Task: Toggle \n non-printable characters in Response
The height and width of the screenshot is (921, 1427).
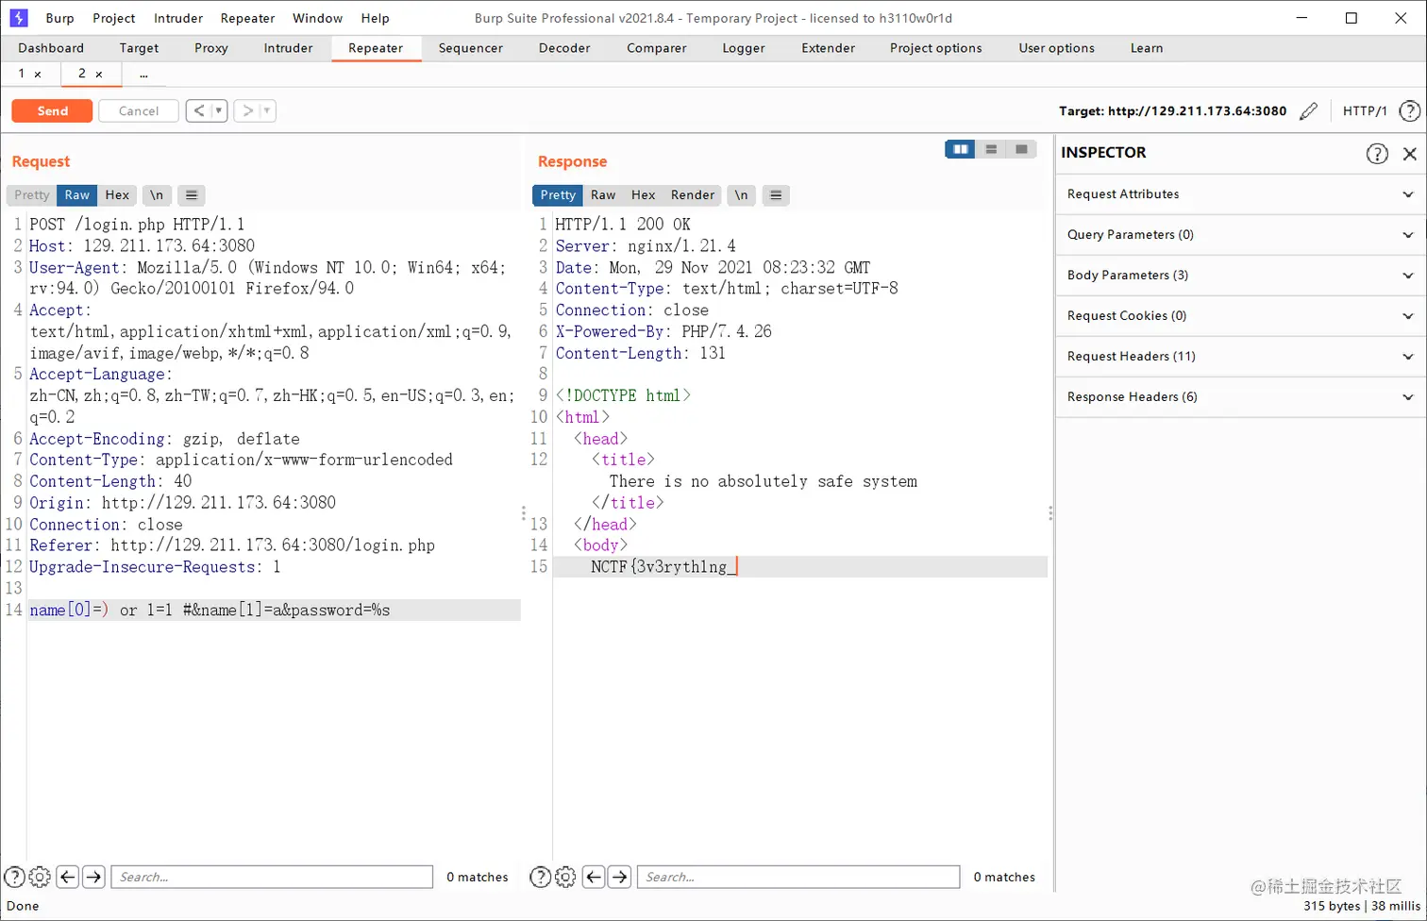Action: [741, 195]
